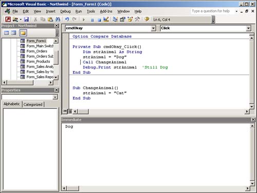This screenshot has height=193, width=257.
Task: Switch to the Categorized tab
Action: tap(33, 104)
